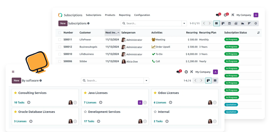The width and height of the screenshot is (276, 132).
Task: Expand the Subscriptions search filter dropdown
Action: pos(184,23)
